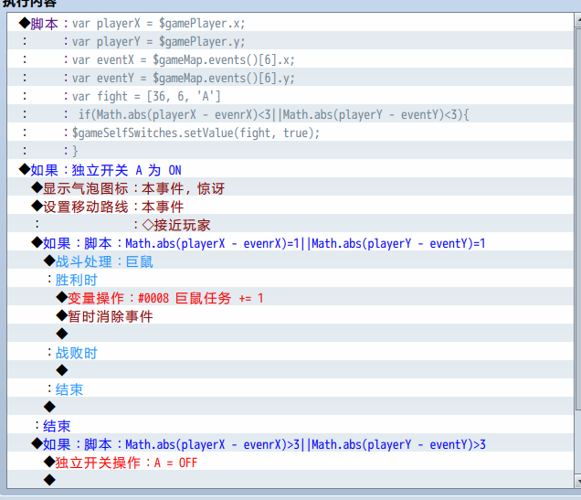581x500 pixels.
Task: Select '$gameSelfSwitches.setValue(fight, true);' line
Action: click(290, 133)
